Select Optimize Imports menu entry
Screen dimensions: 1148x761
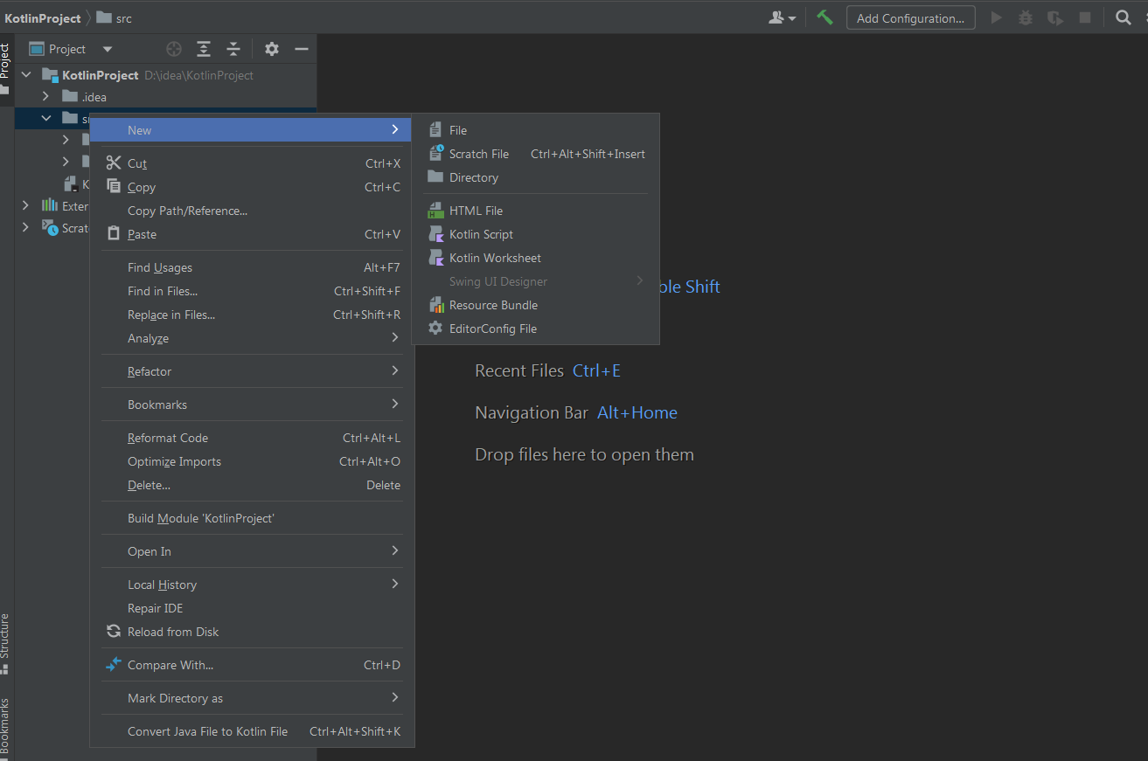pos(252,461)
